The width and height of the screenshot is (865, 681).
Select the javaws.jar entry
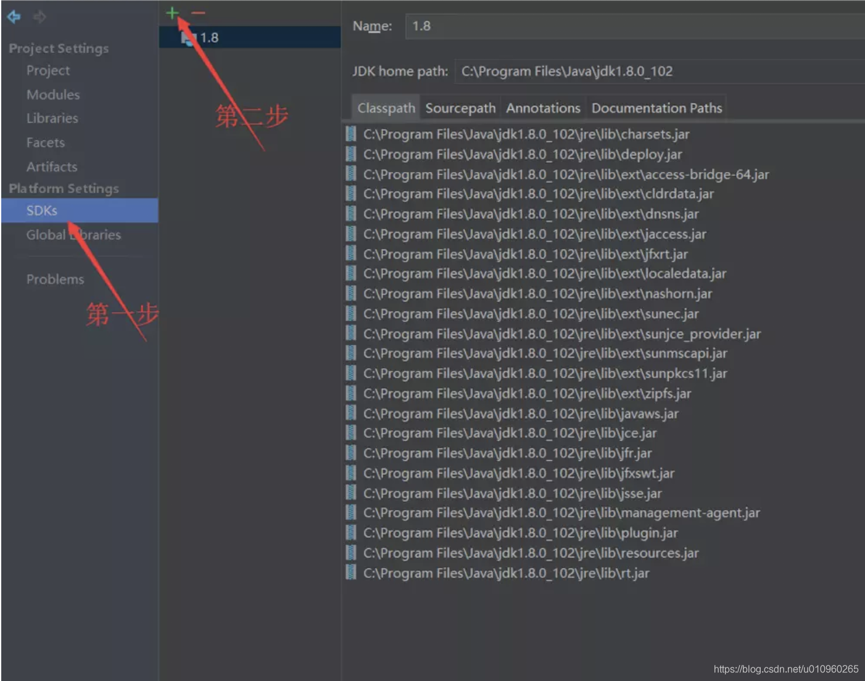(x=521, y=414)
